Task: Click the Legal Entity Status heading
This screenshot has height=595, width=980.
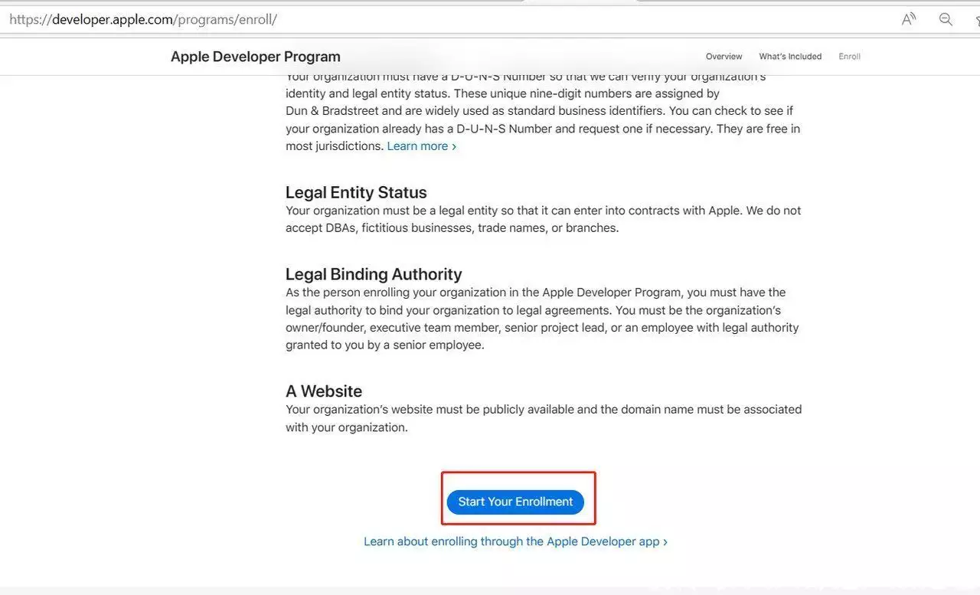Action: click(356, 192)
